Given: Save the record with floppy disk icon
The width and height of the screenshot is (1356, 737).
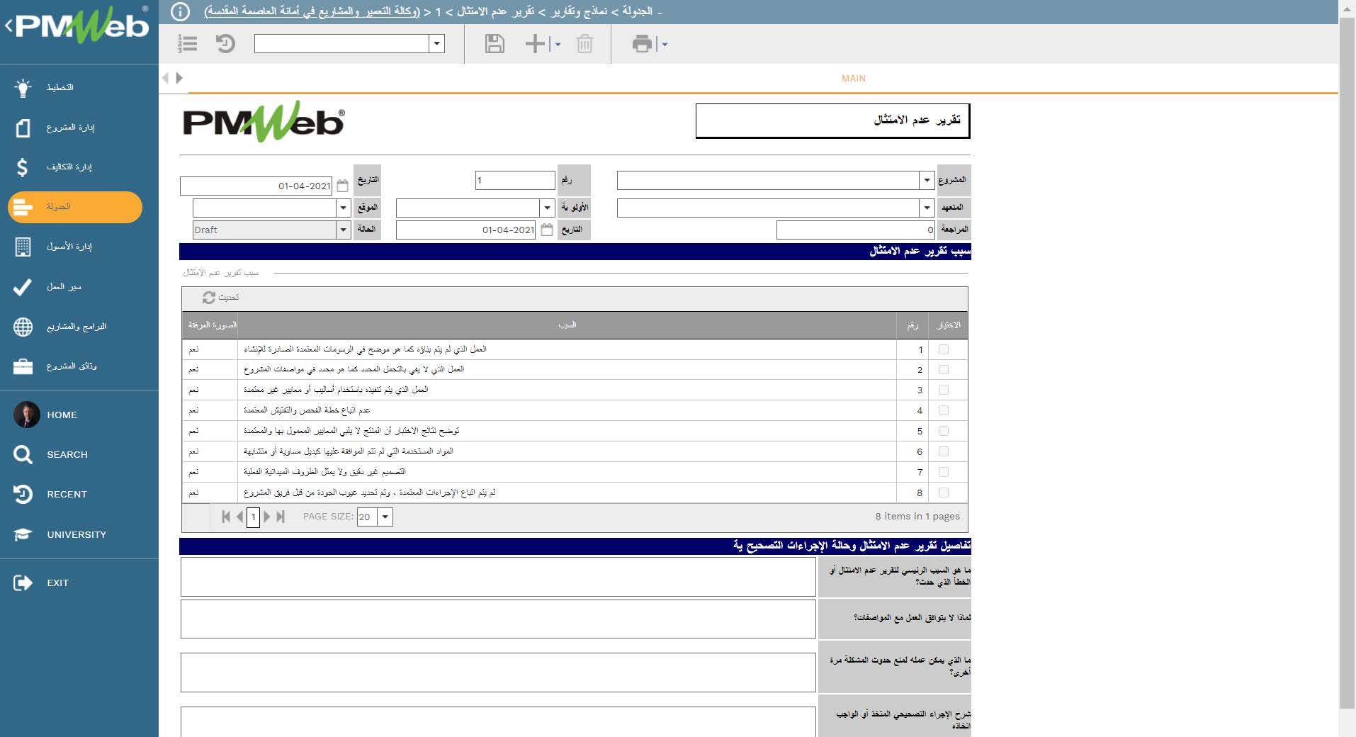Looking at the screenshot, I should (495, 44).
